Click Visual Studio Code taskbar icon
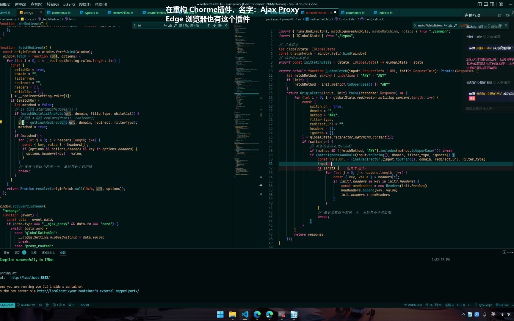The height and width of the screenshot is (321, 514). tap(245, 314)
